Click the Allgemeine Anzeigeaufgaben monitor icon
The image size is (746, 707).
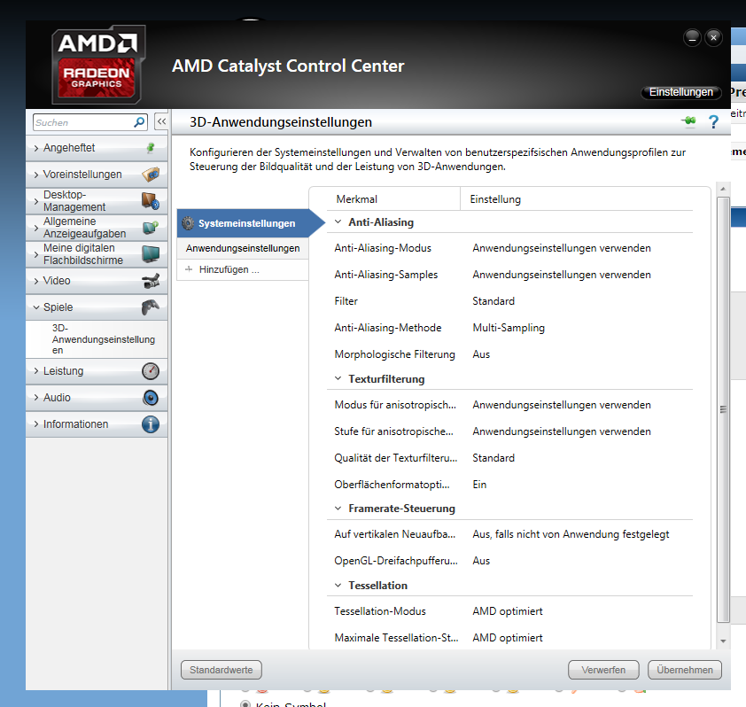[151, 228]
